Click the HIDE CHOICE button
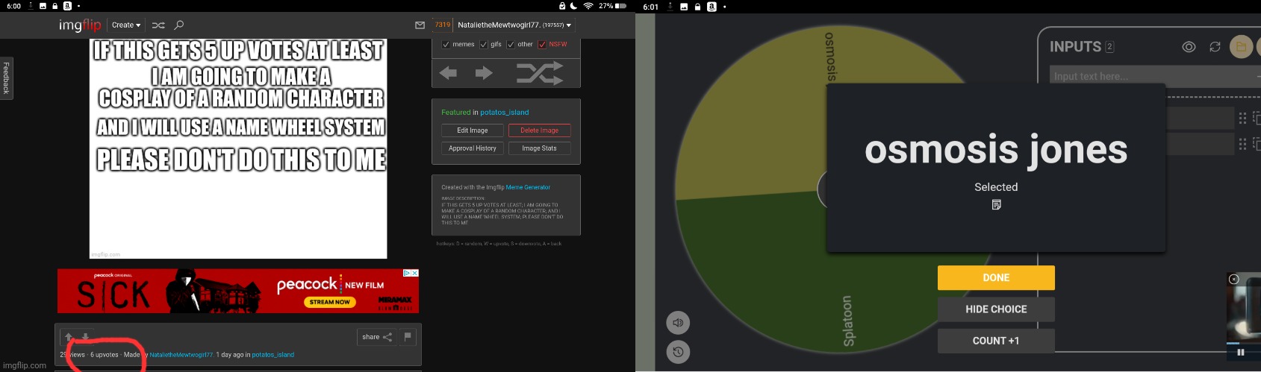Viewport: 1261px width, 372px height. tap(996, 309)
